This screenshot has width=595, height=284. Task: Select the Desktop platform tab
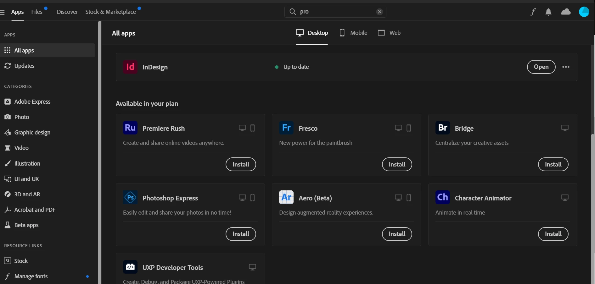coord(312,33)
